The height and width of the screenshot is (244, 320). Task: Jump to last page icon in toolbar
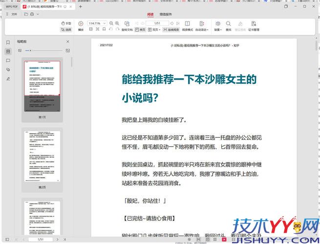[178, 23]
